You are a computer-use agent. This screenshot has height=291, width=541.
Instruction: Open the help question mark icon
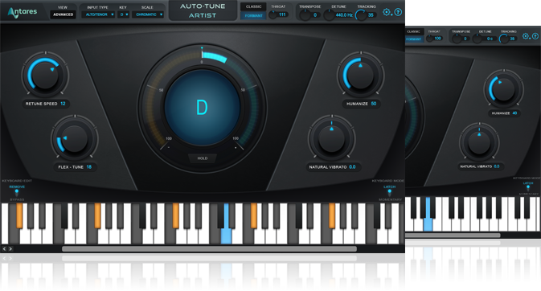tap(398, 12)
